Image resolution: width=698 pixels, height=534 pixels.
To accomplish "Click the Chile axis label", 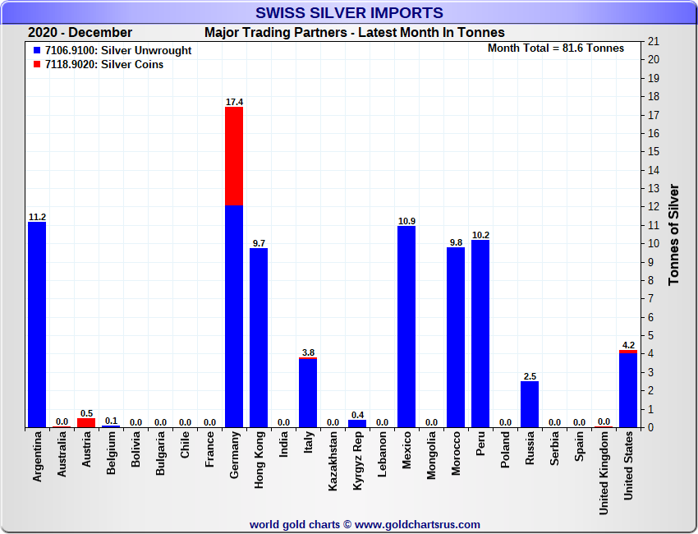I will coord(185,444).
